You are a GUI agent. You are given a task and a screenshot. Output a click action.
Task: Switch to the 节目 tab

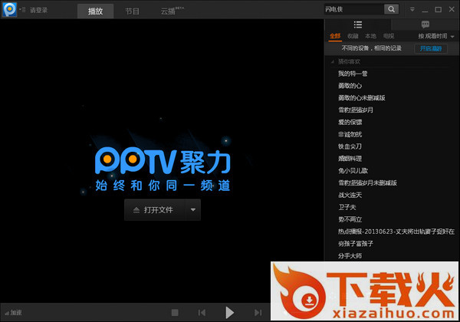pos(132,11)
